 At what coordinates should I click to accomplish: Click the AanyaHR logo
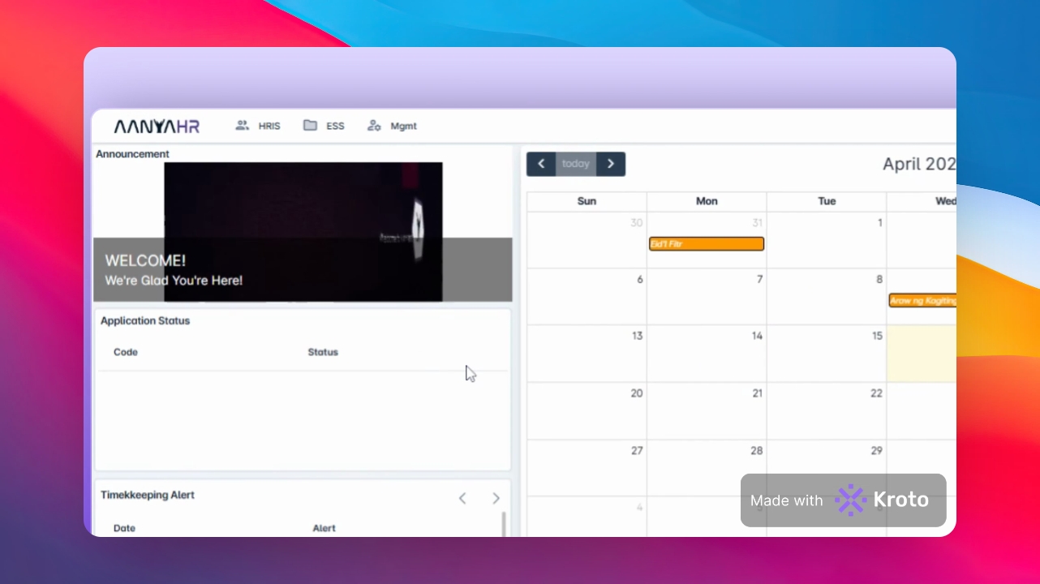point(157,127)
